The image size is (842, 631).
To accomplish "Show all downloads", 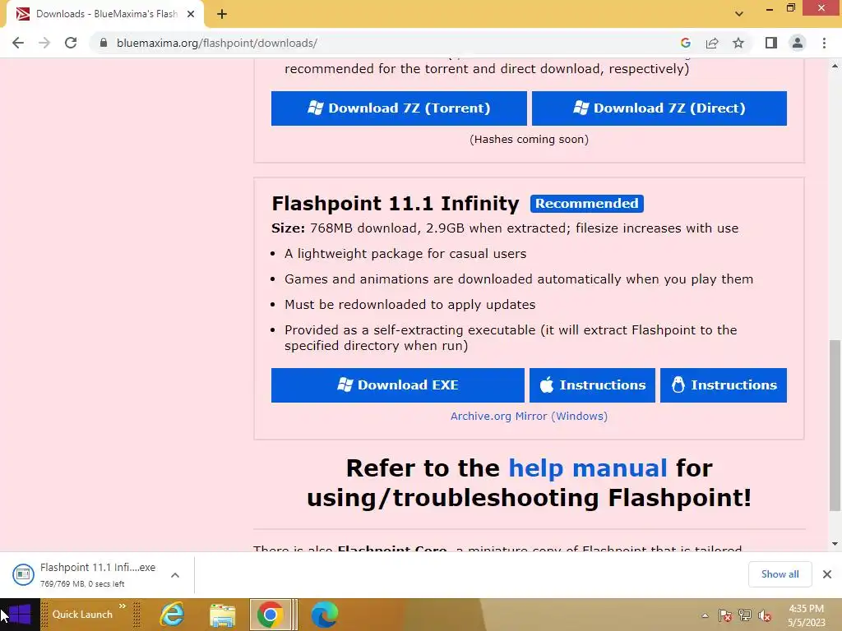I will point(780,574).
